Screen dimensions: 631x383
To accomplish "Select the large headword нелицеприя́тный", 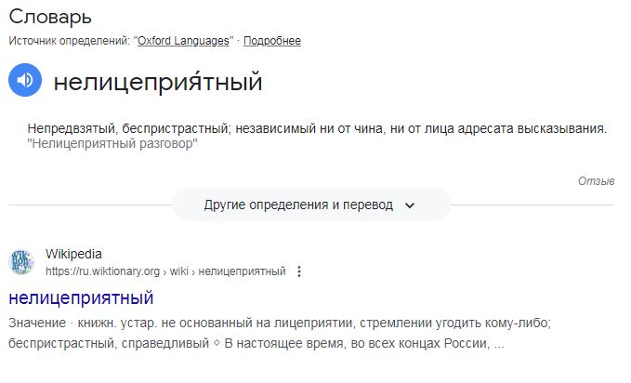I will [x=158, y=82].
